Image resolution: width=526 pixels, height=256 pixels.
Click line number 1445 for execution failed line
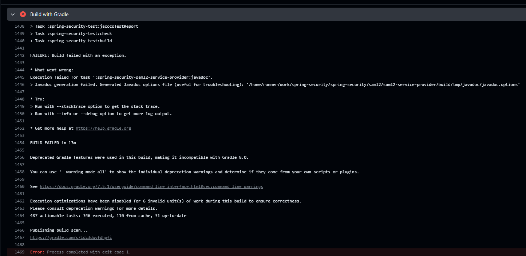point(19,77)
